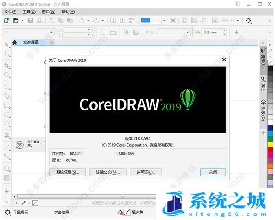The width and height of the screenshot is (275, 220).
Task: Expand the Redo history dropdown arrow
Action: click(x=103, y=21)
